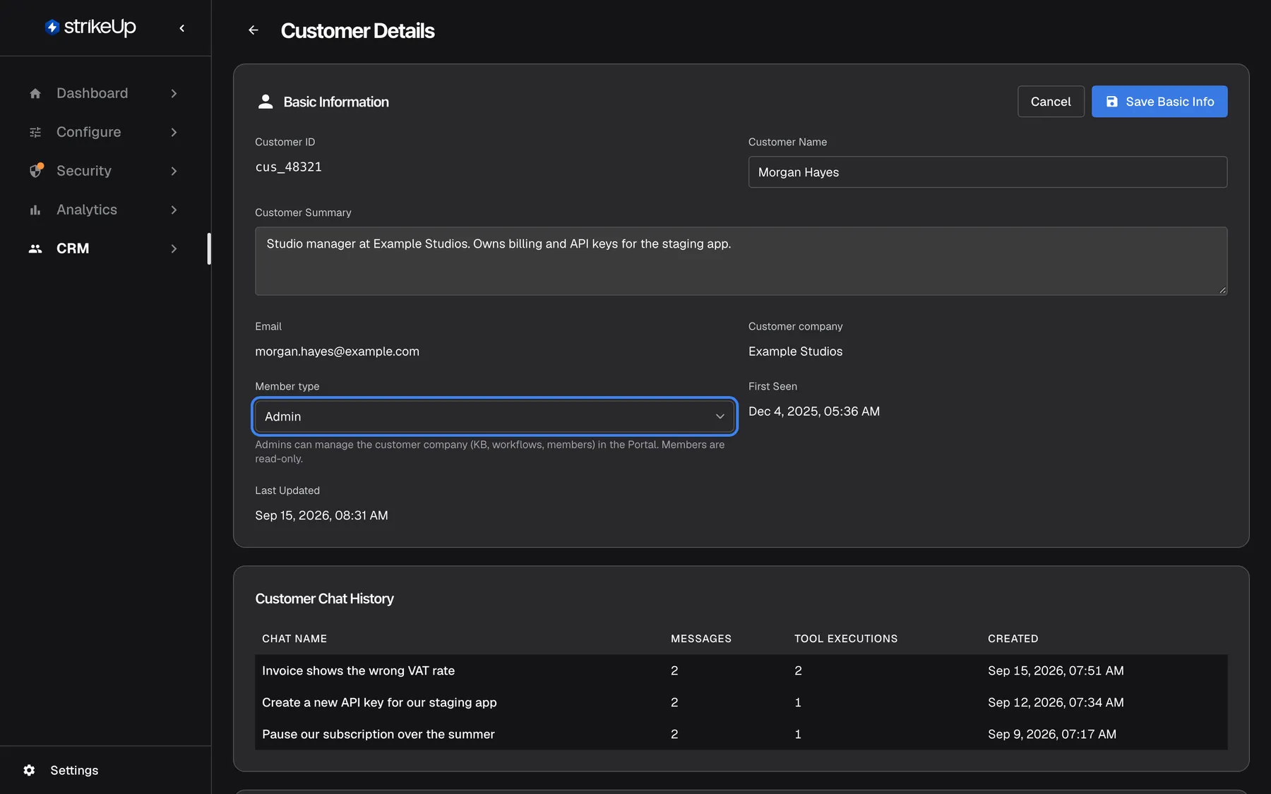Expand the Dashboard submenu chevron
This screenshot has height=794, width=1271.
(174, 93)
